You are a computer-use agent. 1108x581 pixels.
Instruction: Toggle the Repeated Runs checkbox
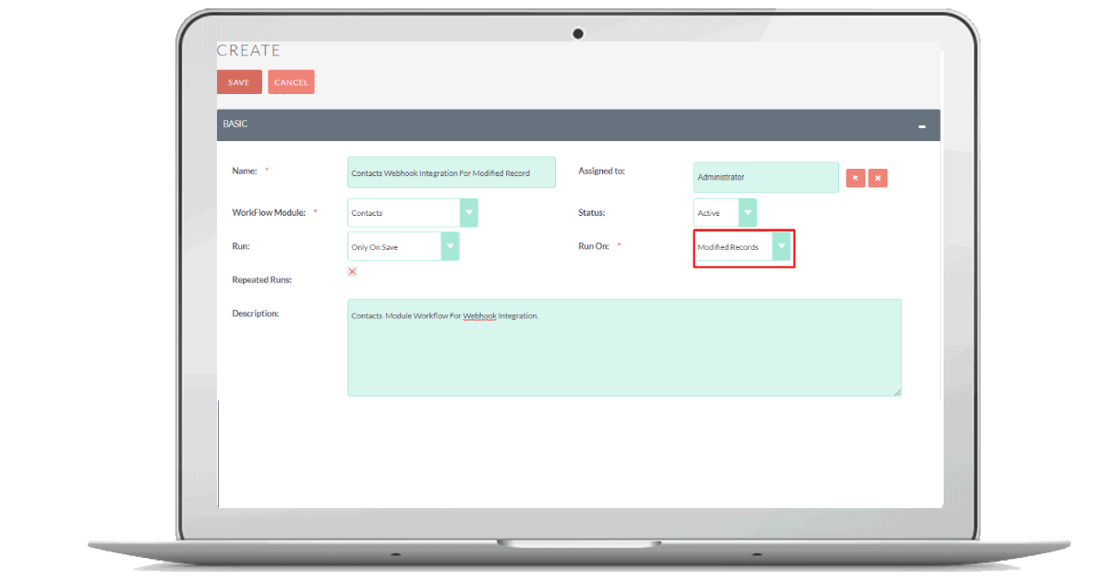[352, 271]
